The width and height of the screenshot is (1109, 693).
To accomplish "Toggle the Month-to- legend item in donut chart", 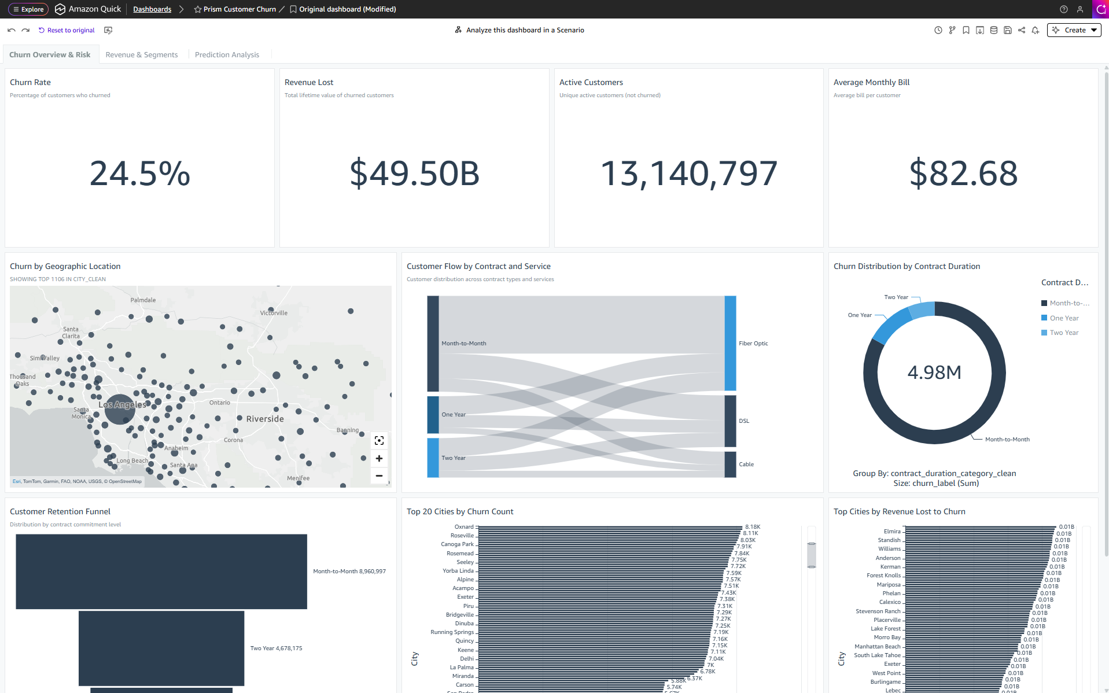I will [x=1069, y=303].
